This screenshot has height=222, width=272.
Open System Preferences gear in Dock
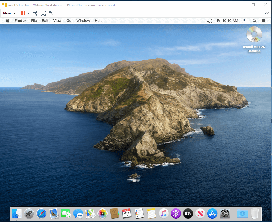[225, 214]
